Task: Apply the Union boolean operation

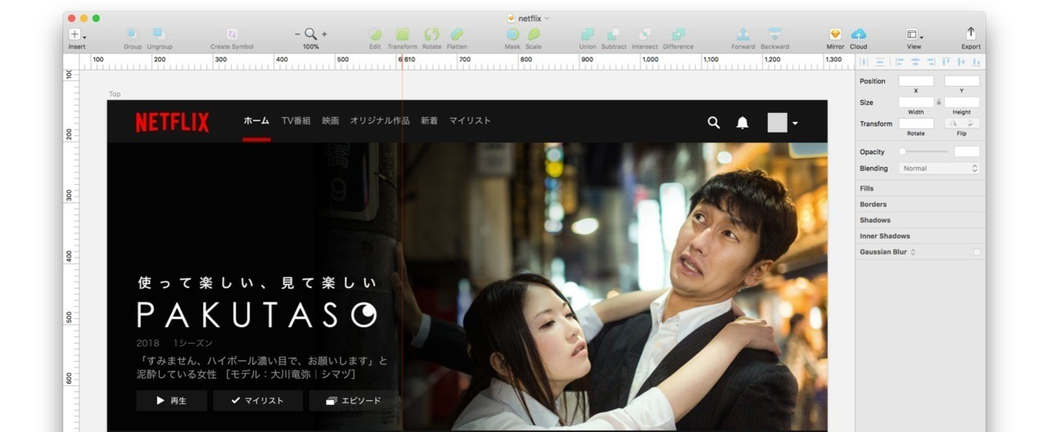Action: click(587, 34)
